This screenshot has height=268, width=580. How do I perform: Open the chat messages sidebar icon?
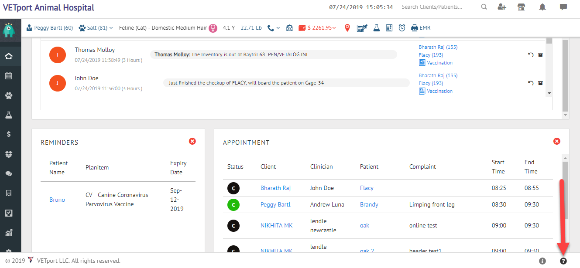[9, 173]
